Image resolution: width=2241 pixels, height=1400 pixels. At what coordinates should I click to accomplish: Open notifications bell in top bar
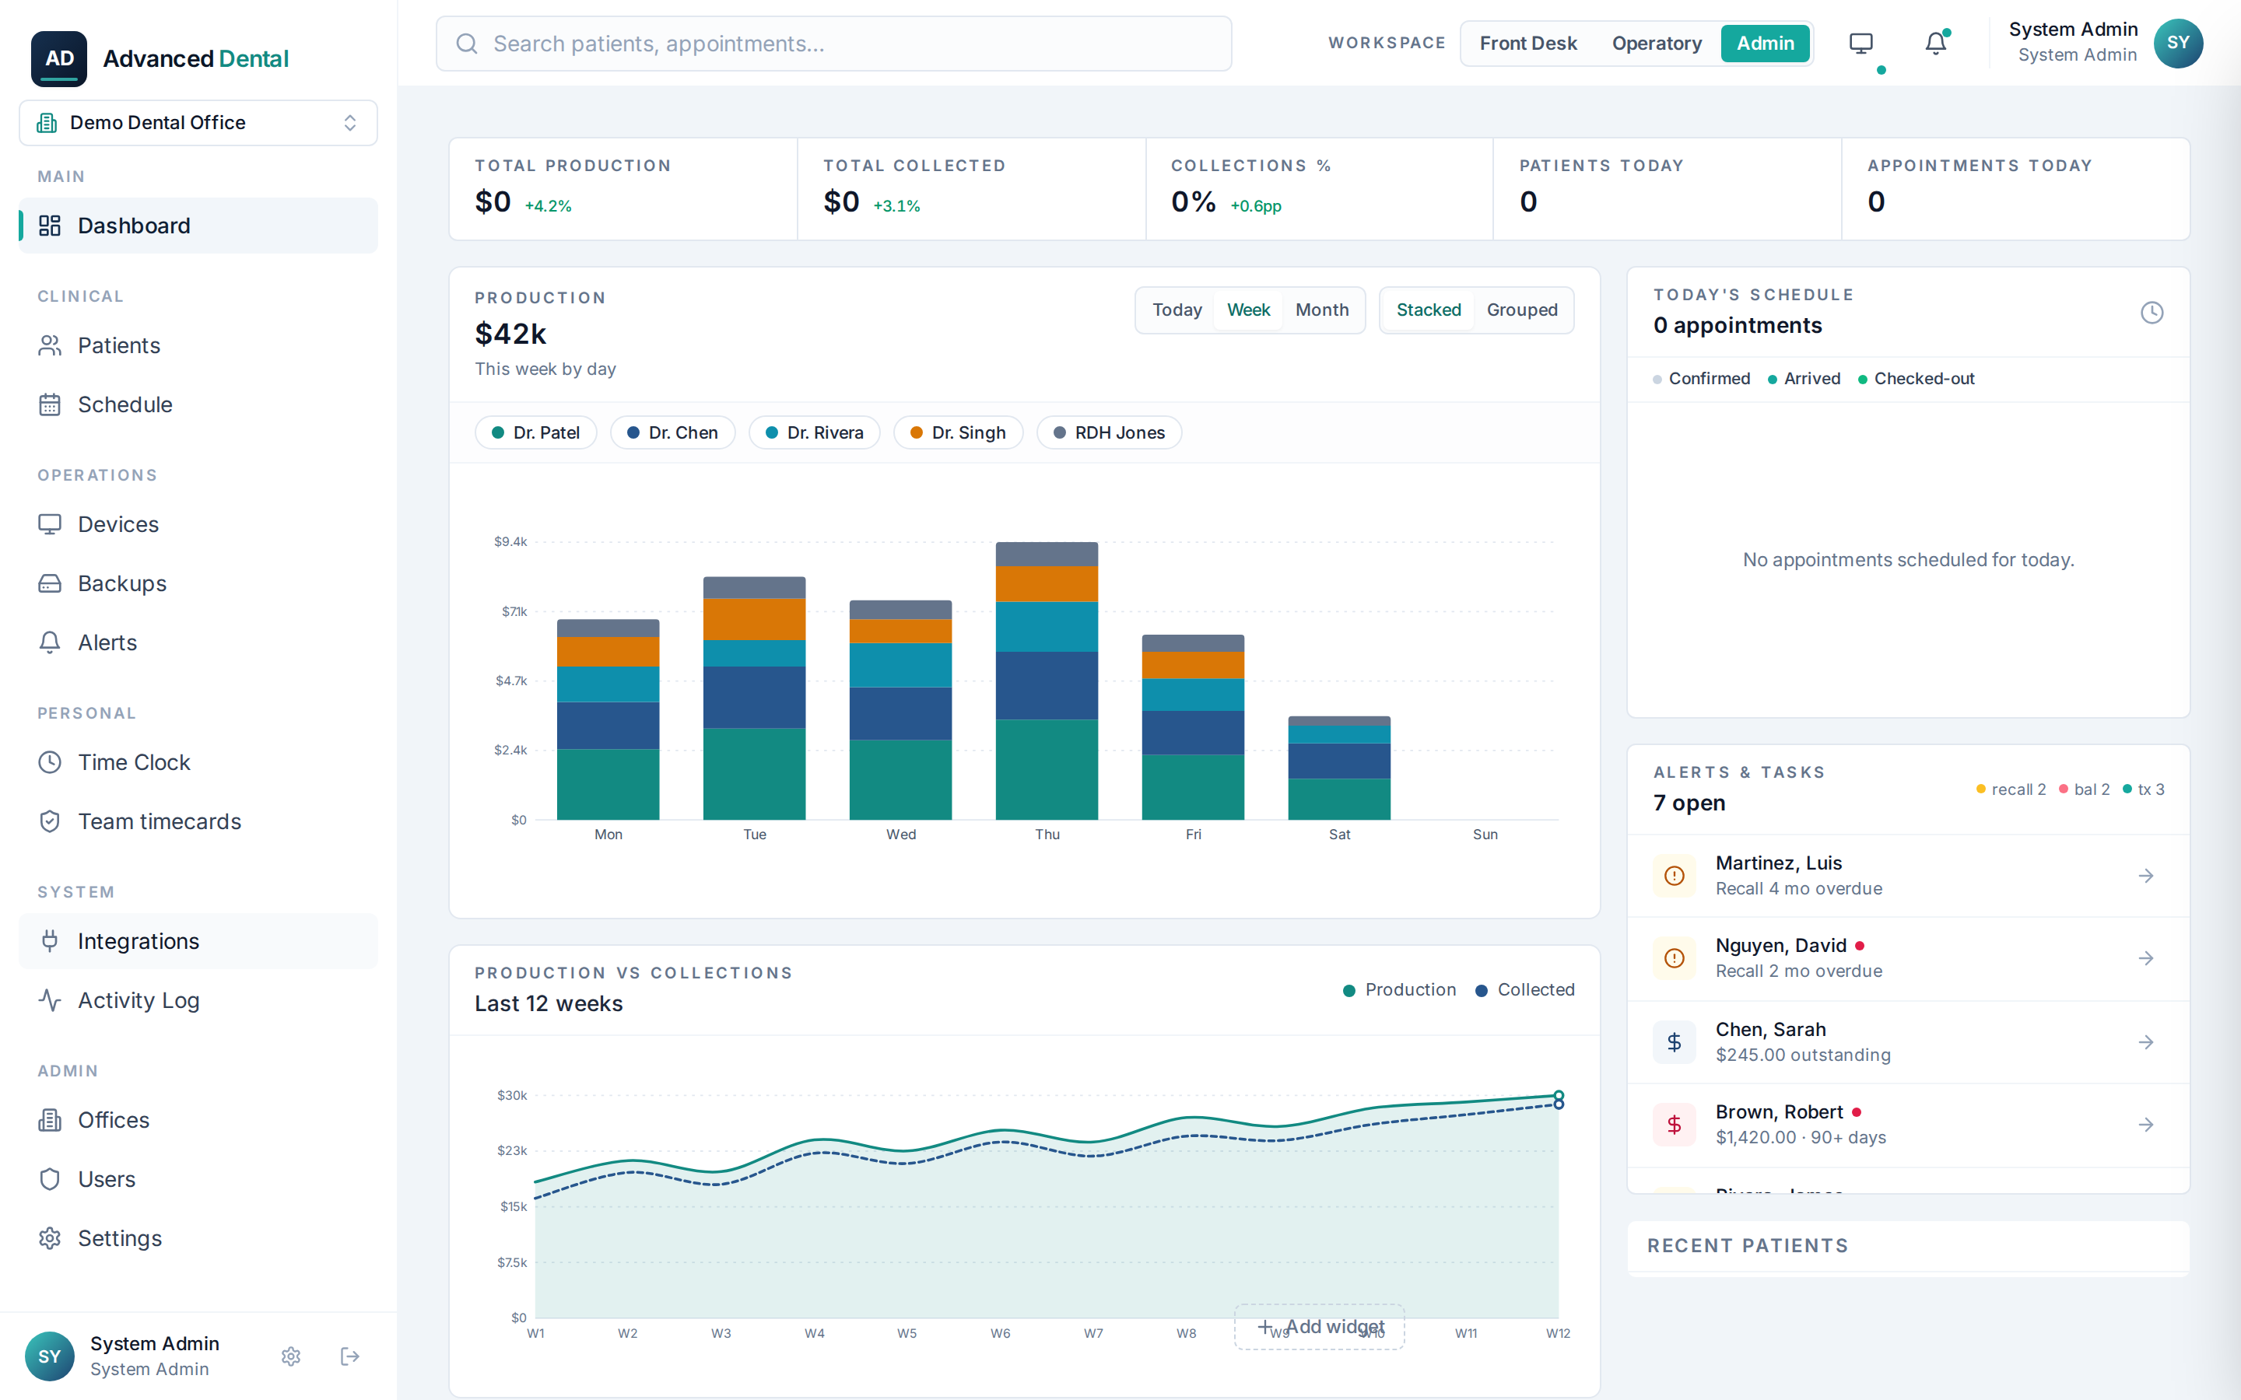coord(1935,44)
